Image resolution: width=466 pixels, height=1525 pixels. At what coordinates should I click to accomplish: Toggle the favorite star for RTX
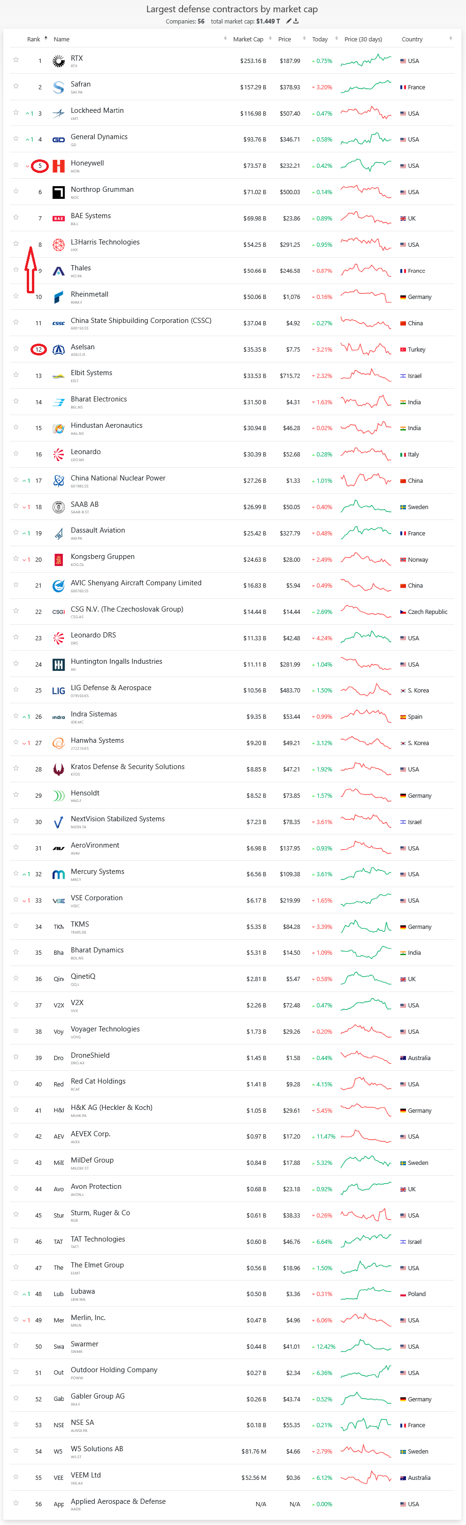click(16, 60)
